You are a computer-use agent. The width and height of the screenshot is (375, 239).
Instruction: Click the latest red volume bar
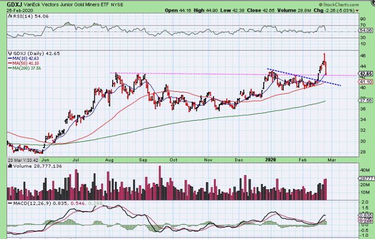click(325, 189)
